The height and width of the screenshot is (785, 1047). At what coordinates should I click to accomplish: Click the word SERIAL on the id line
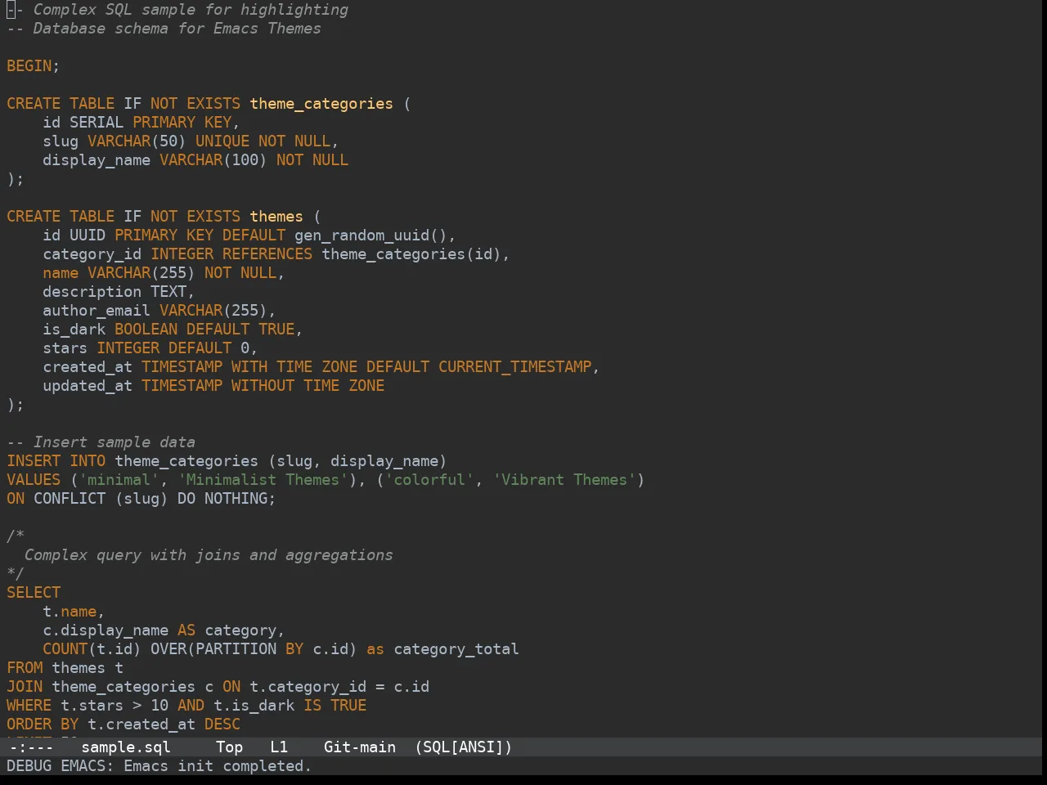pos(97,123)
